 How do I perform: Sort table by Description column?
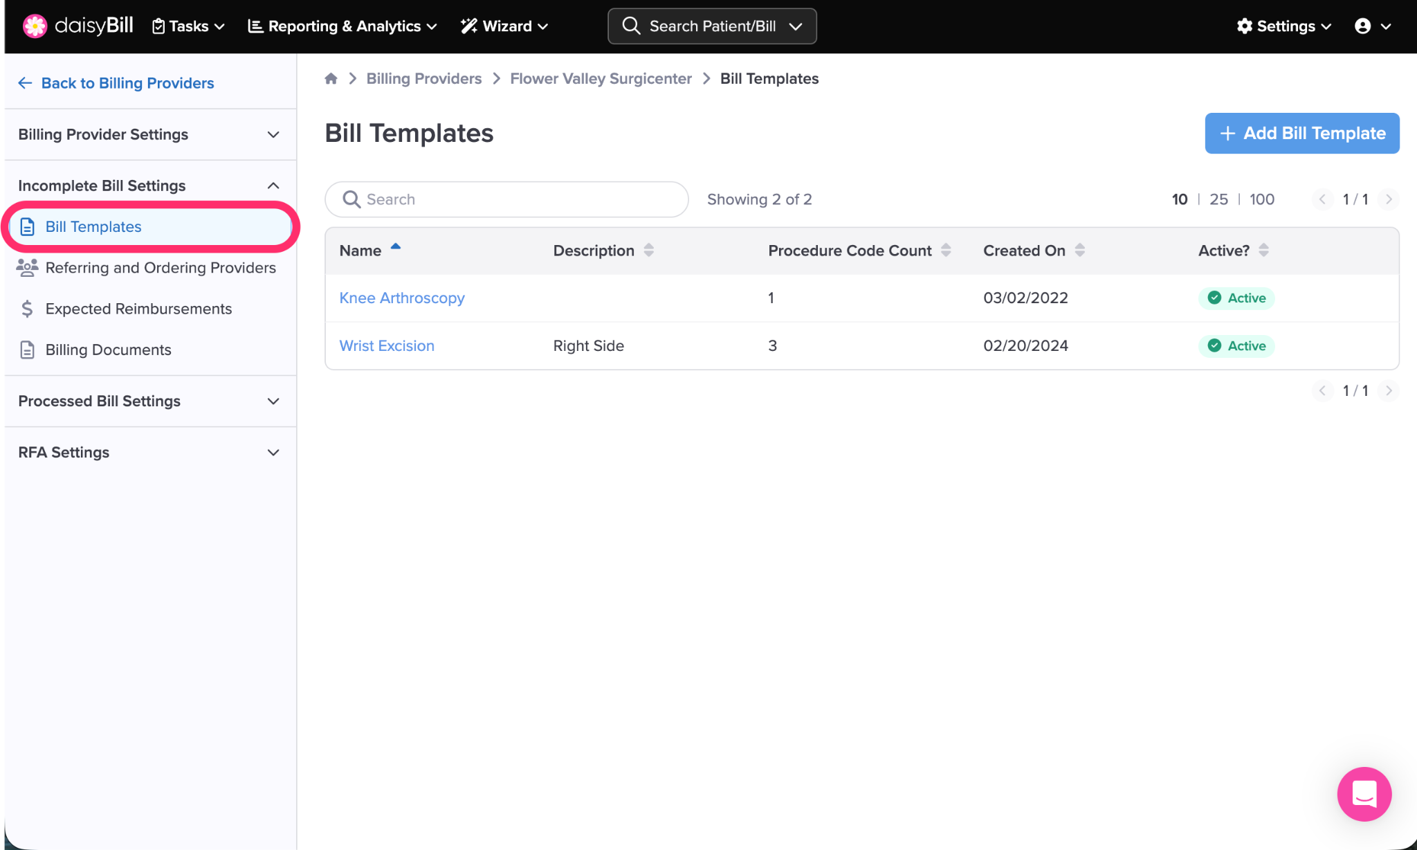[x=648, y=251]
